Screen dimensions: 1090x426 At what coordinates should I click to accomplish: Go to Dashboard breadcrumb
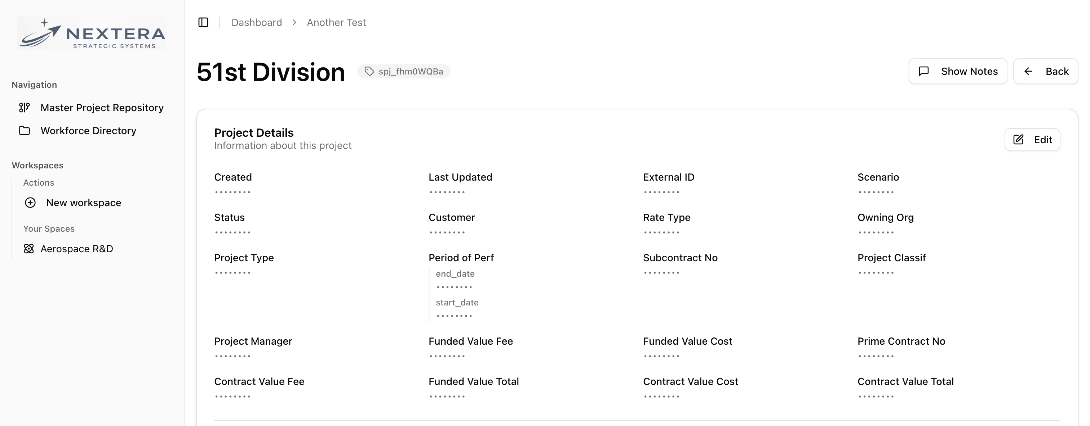tap(256, 22)
